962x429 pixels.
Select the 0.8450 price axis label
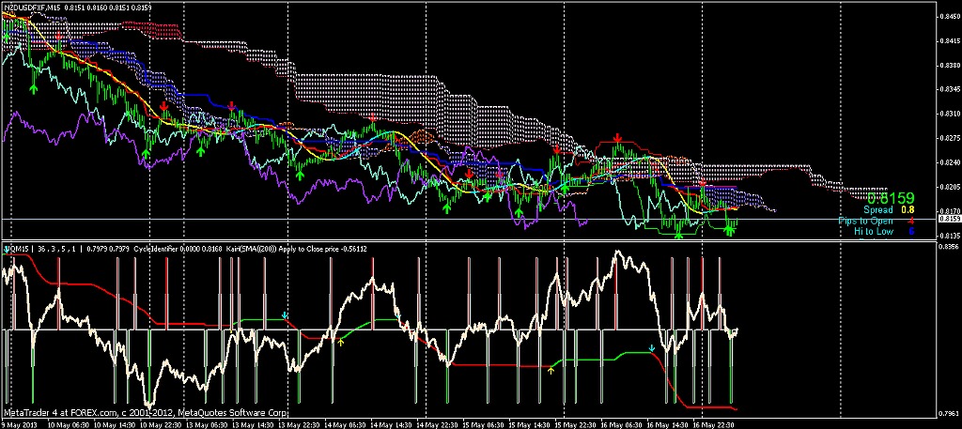tap(951, 17)
